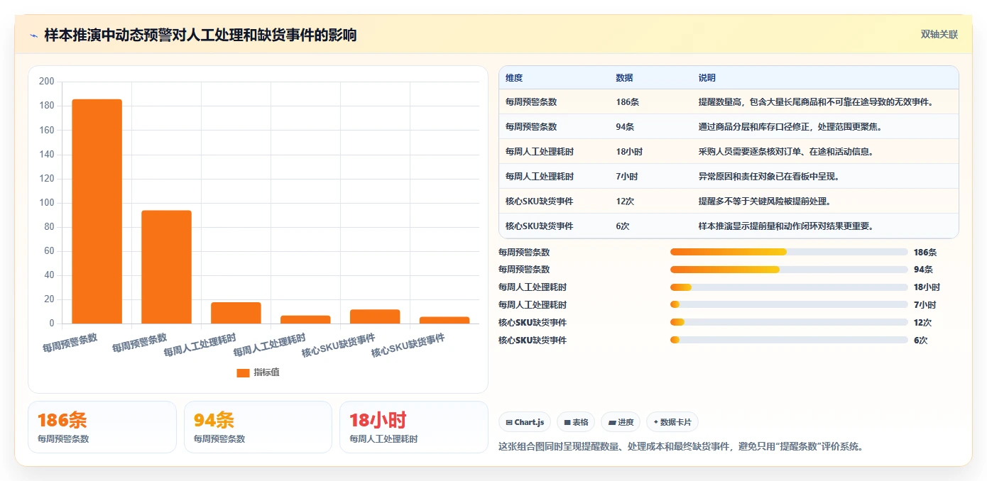Open the 94条 data card
The width and height of the screenshot is (987, 481).
pyautogui.click(x=258, y=427)
